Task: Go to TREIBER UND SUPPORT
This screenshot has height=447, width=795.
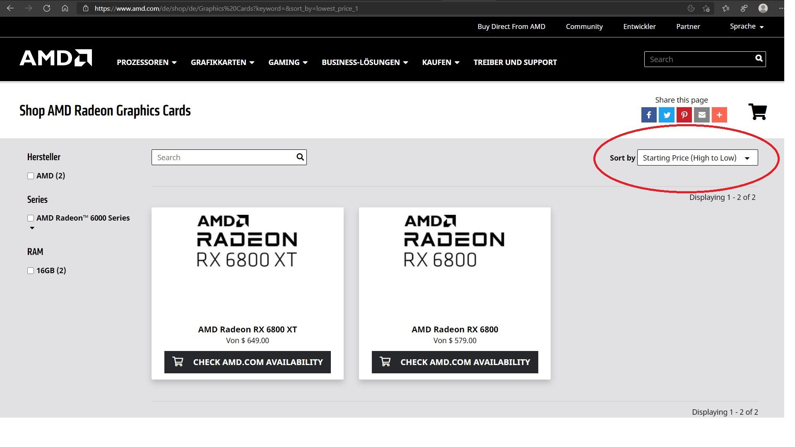Action: pos(515,62)
